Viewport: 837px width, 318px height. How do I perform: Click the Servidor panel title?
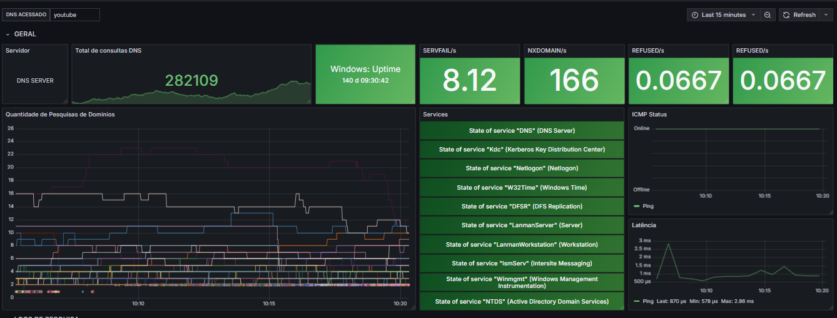pyautogui.click(x=18, y=50)
